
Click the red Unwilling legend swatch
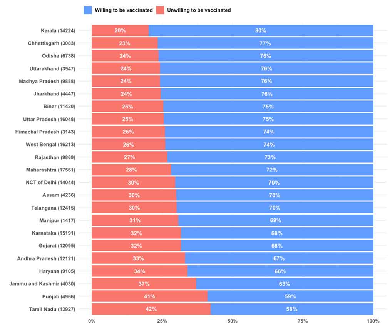[160, 10]
